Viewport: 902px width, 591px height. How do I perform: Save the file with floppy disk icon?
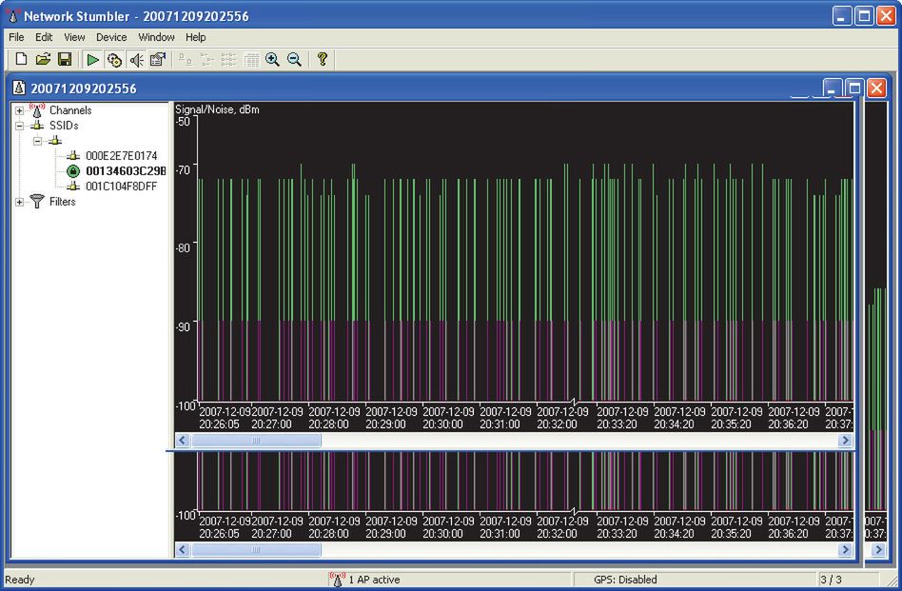[x=65, y=59]
